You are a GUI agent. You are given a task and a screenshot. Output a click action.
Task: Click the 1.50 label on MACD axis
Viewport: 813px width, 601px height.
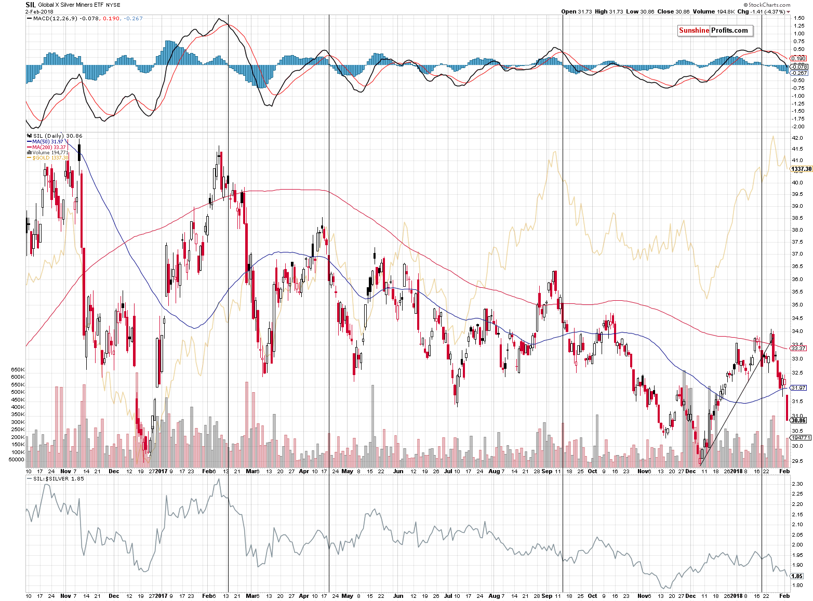798,18
